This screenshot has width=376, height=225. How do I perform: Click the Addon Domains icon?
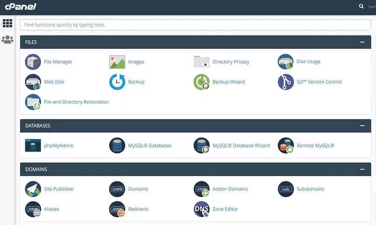click(201, 189)
